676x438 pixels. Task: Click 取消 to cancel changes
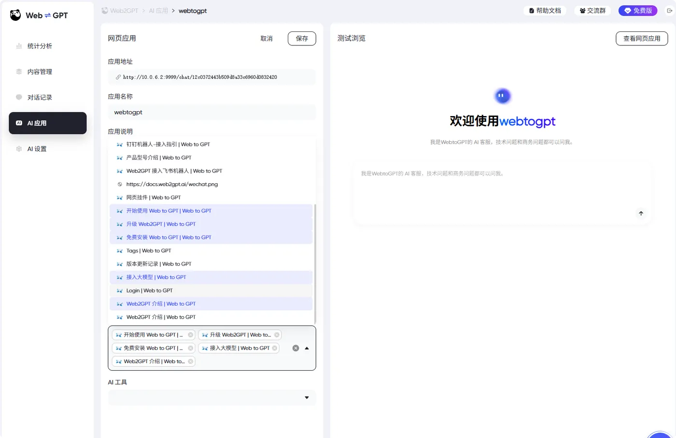267,39
